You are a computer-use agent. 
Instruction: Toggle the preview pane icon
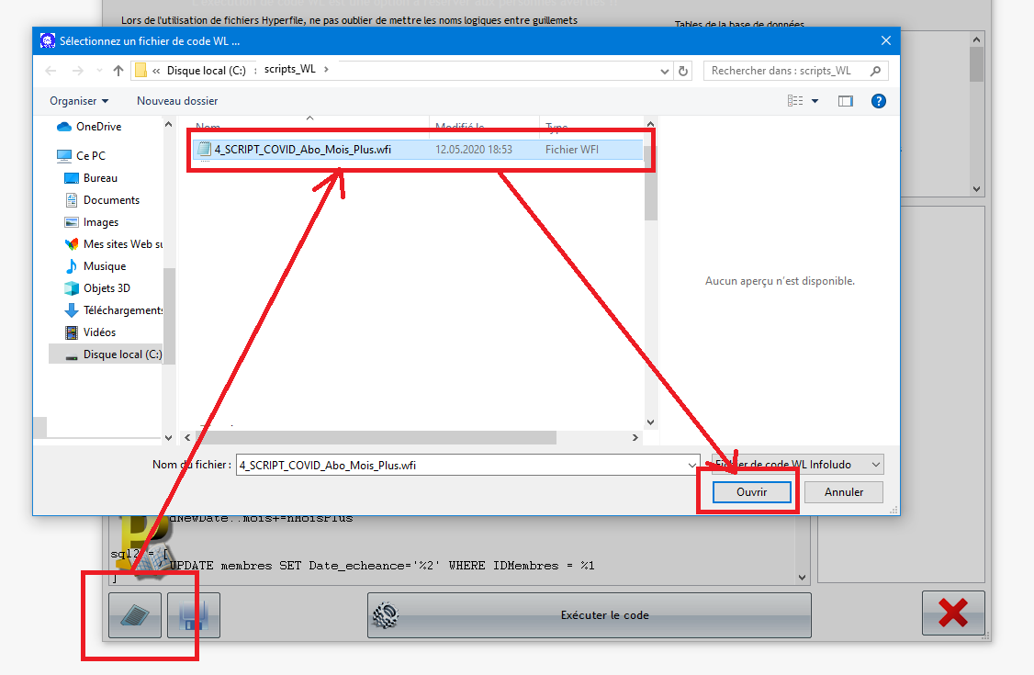pos(846,101)
